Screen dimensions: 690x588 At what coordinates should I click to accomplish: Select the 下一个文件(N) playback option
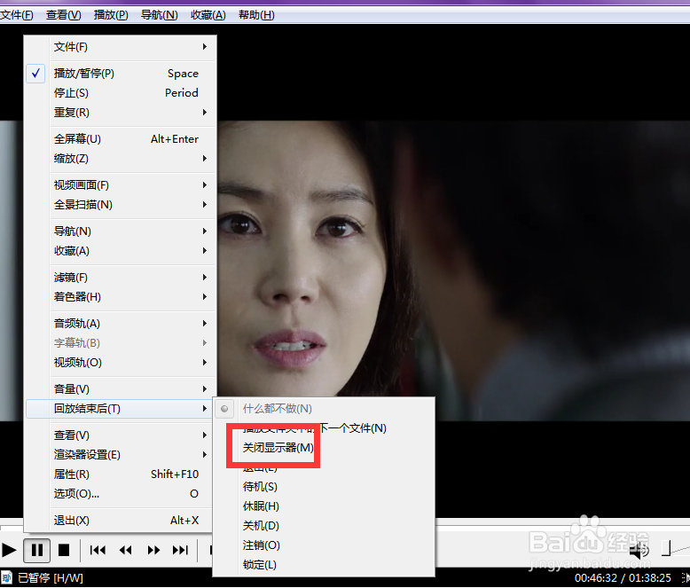[x=324, y=428]
